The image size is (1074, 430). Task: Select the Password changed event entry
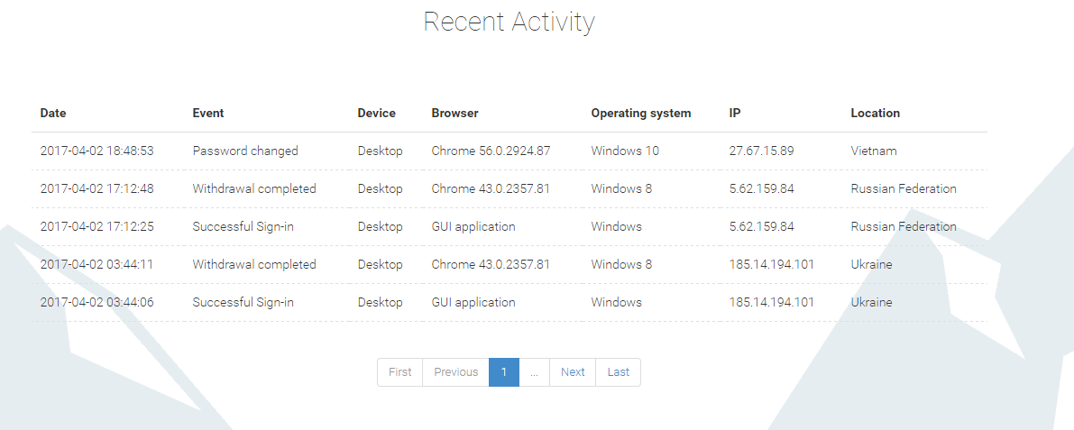pos(245,151)
